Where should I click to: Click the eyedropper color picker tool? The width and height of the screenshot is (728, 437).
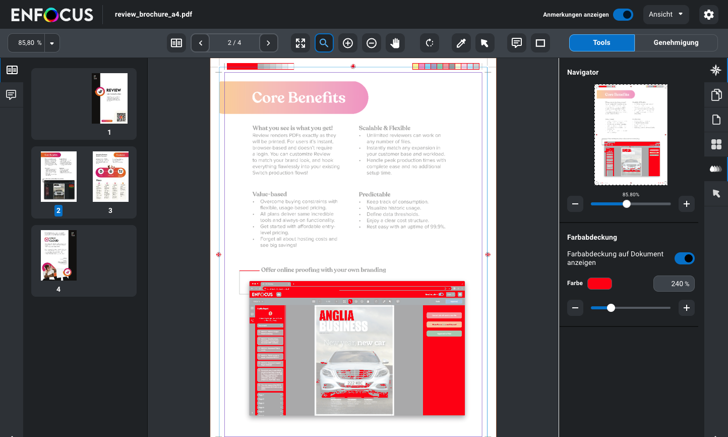[x=461, y=43]
